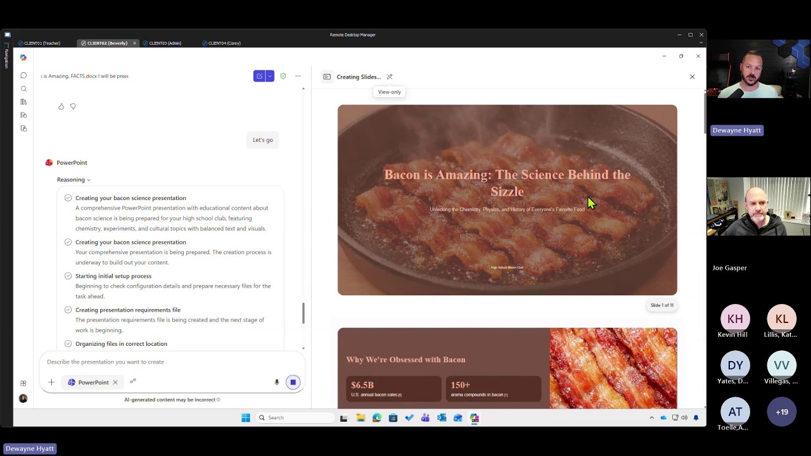Screen dimensions: 811x456
Task: Click info icon next to AI-generated content notice
Action: click(219, 400)
